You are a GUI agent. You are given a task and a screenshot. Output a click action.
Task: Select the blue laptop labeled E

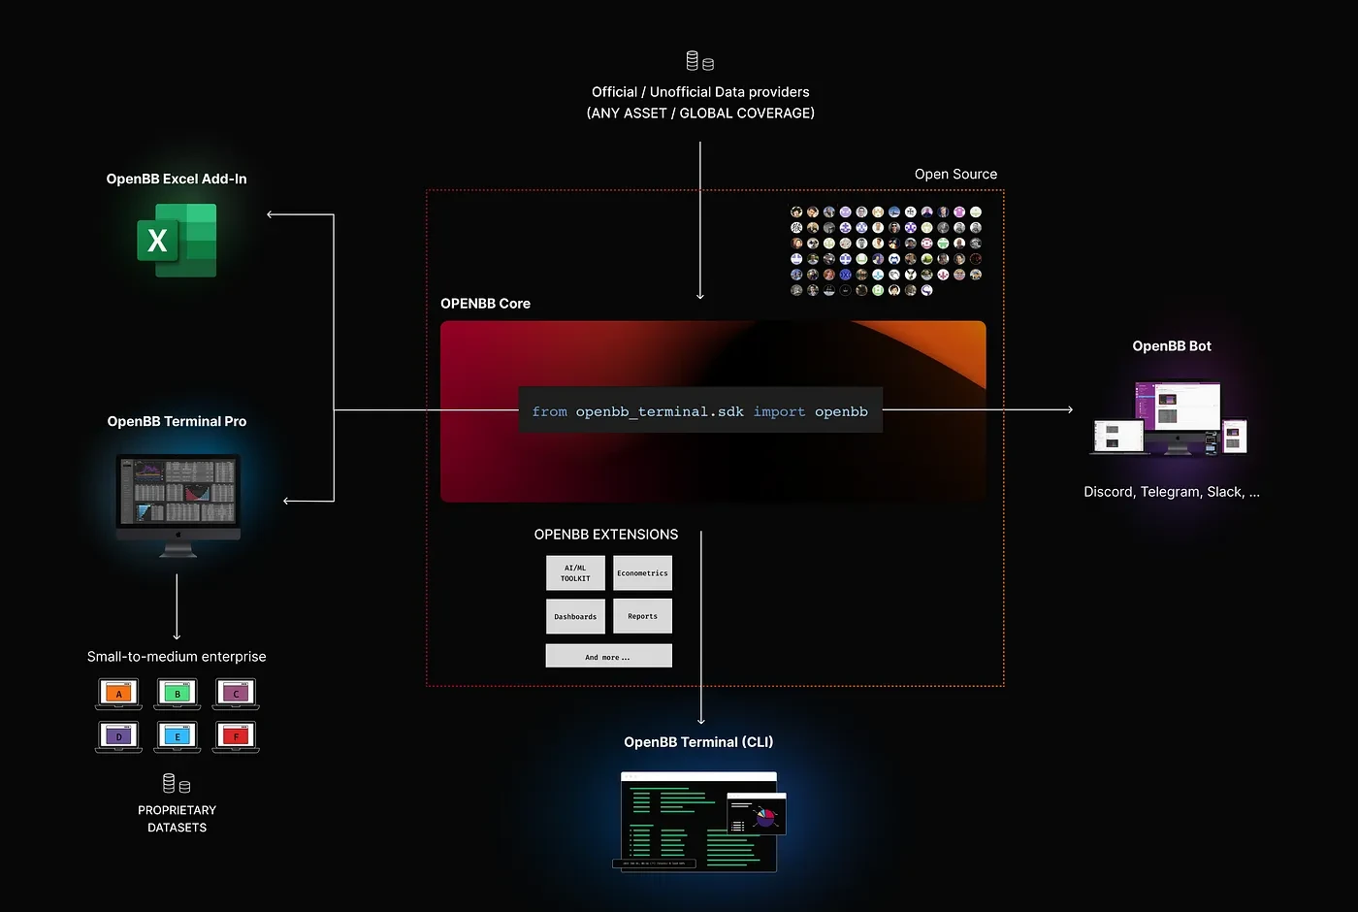pos(178,736)
